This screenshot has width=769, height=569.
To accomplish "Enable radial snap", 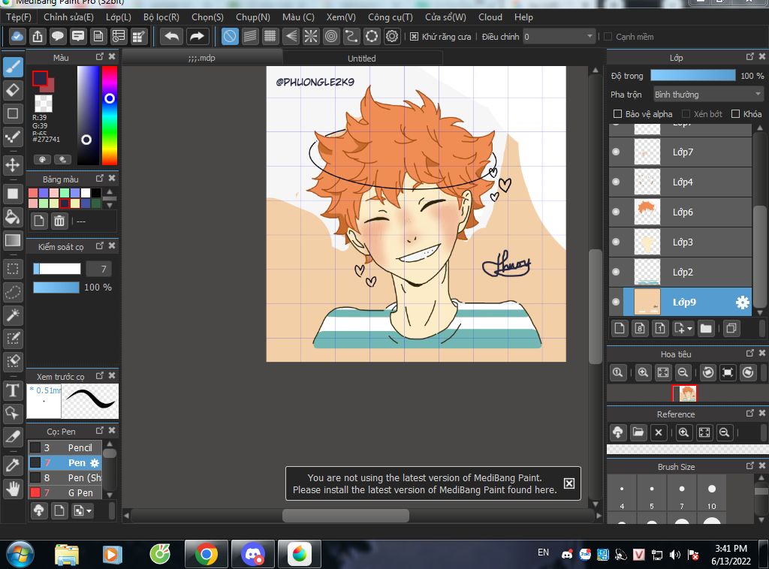I will coord(311,36).
